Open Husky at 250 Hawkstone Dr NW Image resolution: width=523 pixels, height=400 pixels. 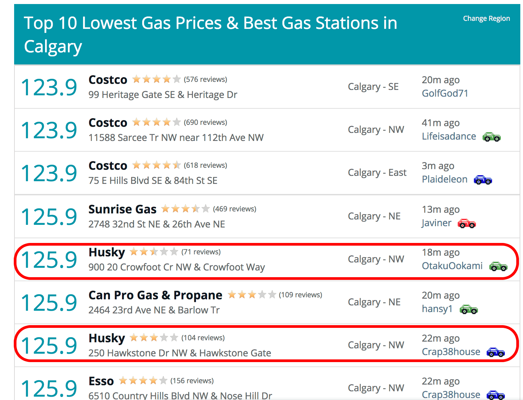pyautogui.click(x=107, y=338)
